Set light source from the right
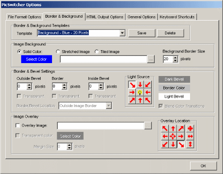 (x=148, y=92)
